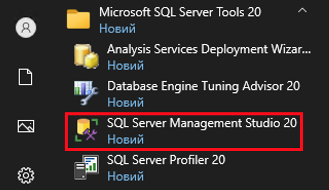The height and width of the screenshot is (190, 329).
Task: Collapse the Microsoft SQL Server Tools 20 chevron
Action: 302,10
